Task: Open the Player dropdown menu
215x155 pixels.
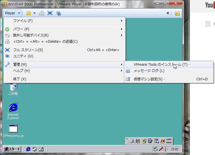Action: (x=12, y=13)
